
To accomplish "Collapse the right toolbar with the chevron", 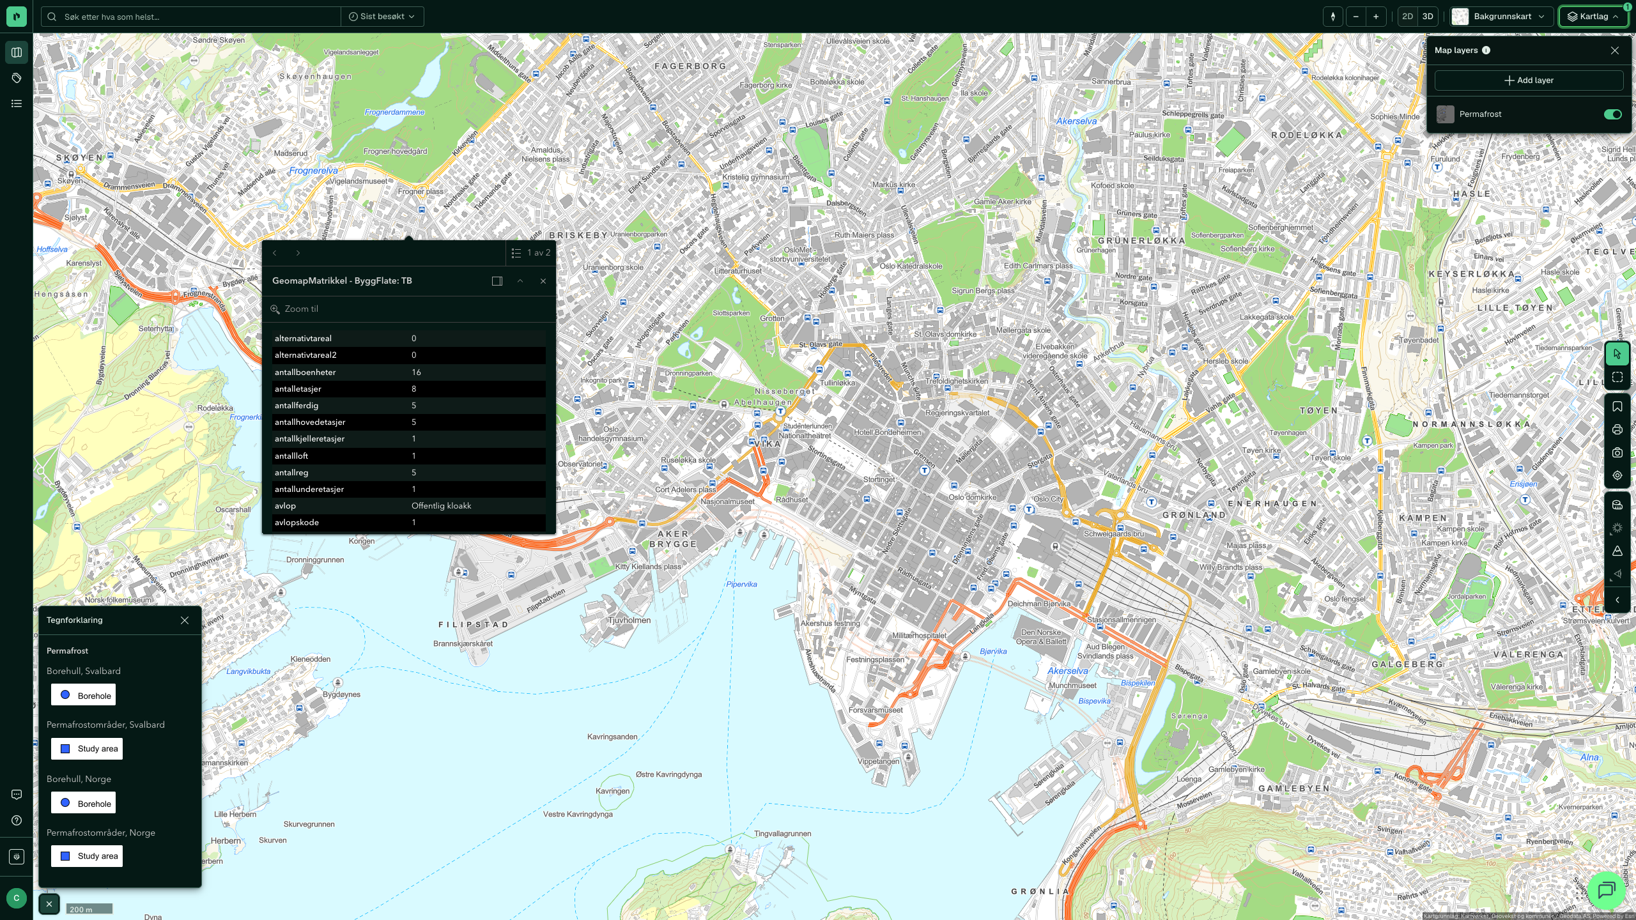I will coord(1617,600).
